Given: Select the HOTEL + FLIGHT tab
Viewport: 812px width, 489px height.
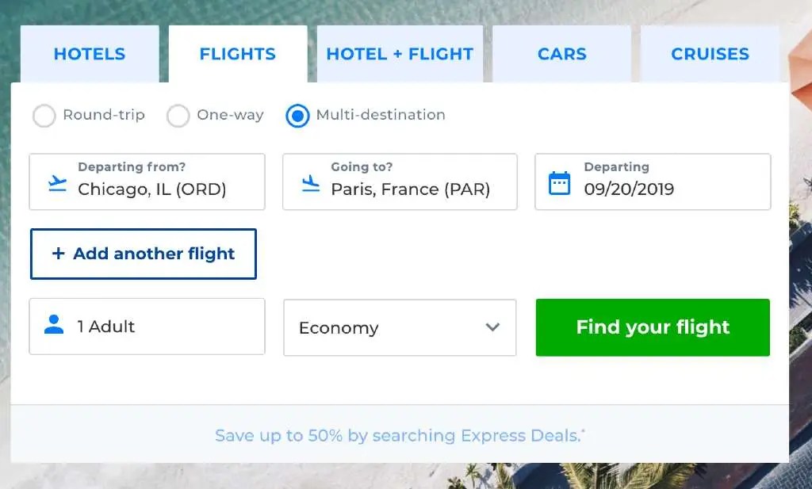Looking at the screenshot, I should pos(400,54).
